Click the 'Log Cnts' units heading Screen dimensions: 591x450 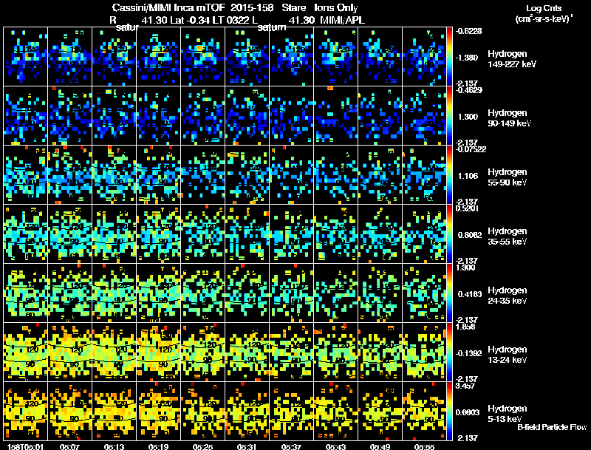[544, 8]
